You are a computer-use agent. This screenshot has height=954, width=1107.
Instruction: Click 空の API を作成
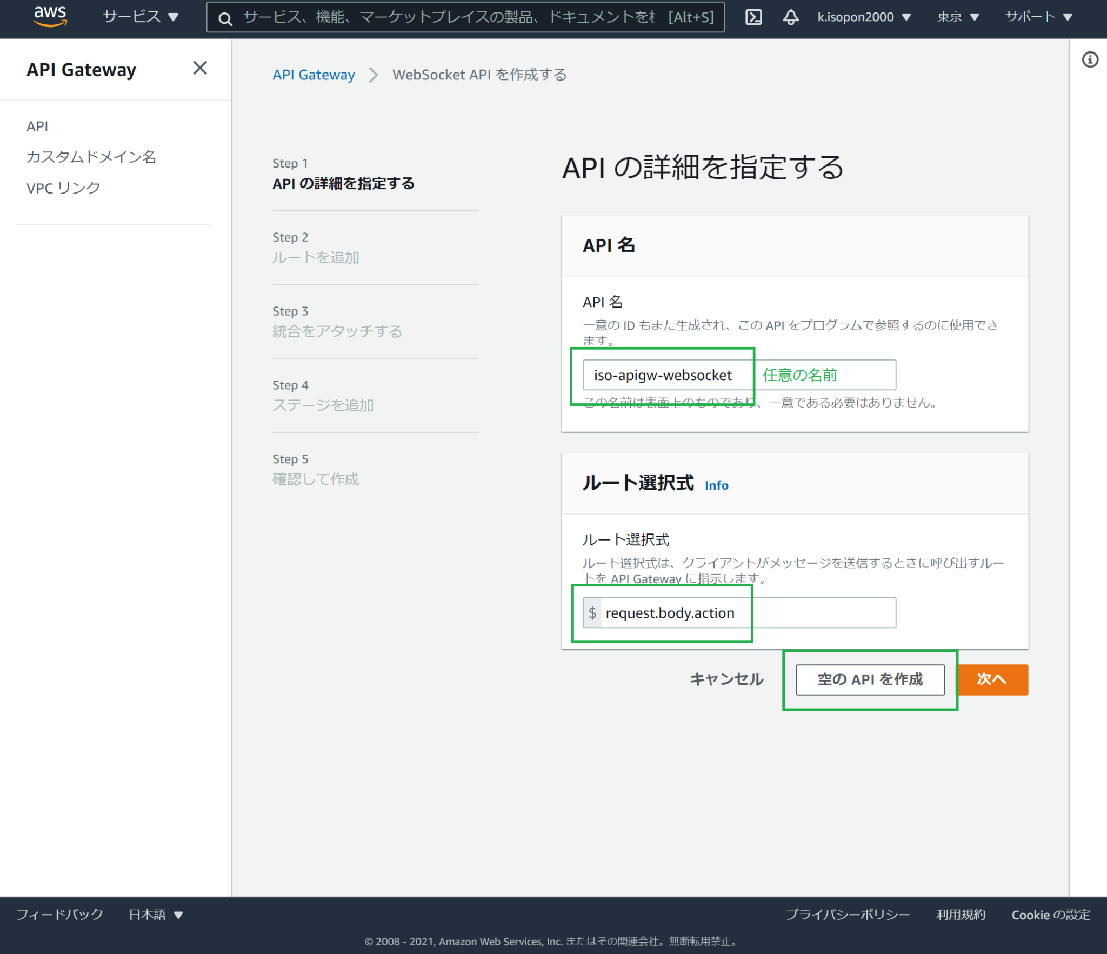869,679
